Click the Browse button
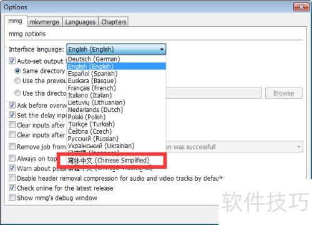 (284, 93)
